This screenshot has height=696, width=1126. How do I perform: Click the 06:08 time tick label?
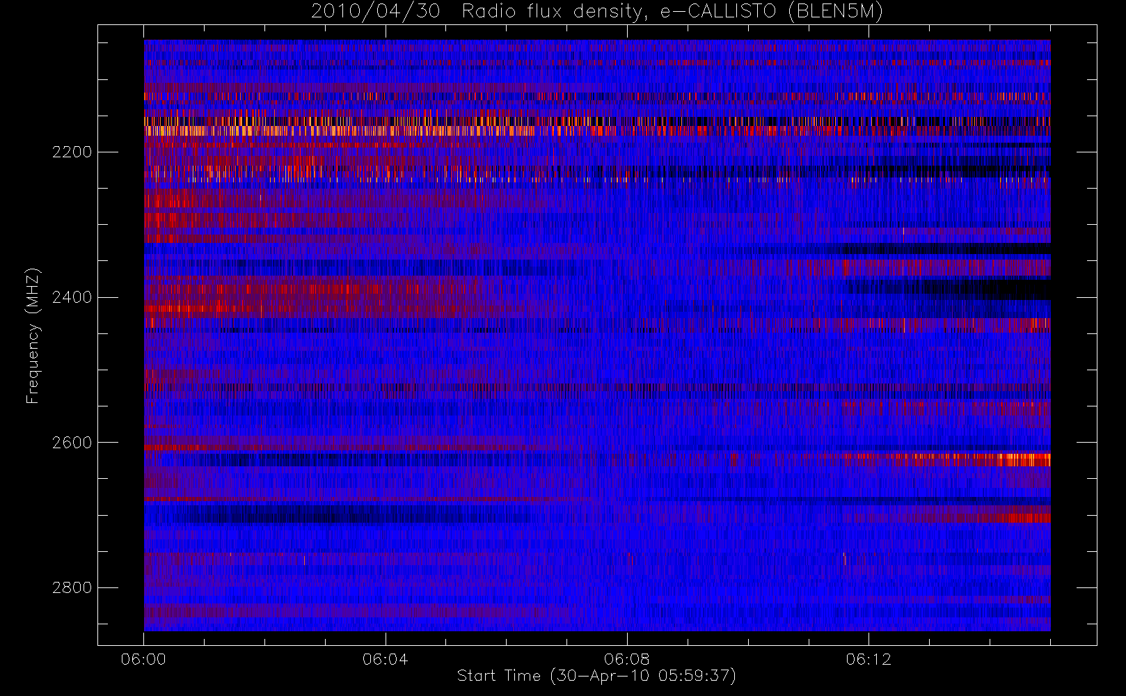pyautogui.click(x=626, y=659)
